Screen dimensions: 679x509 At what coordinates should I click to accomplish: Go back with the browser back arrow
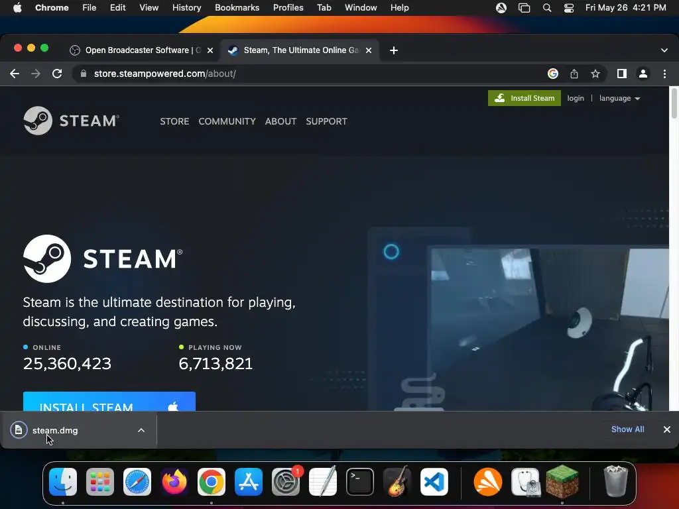[x=15, y=74]
